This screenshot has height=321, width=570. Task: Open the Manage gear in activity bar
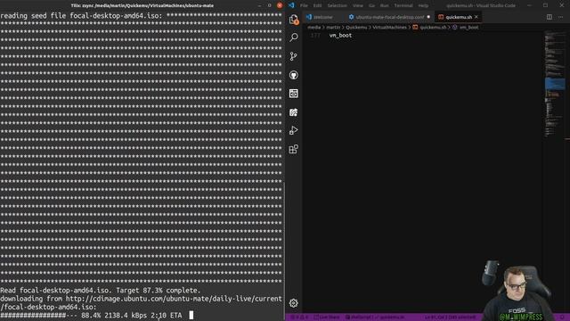(x=294, y=303)
